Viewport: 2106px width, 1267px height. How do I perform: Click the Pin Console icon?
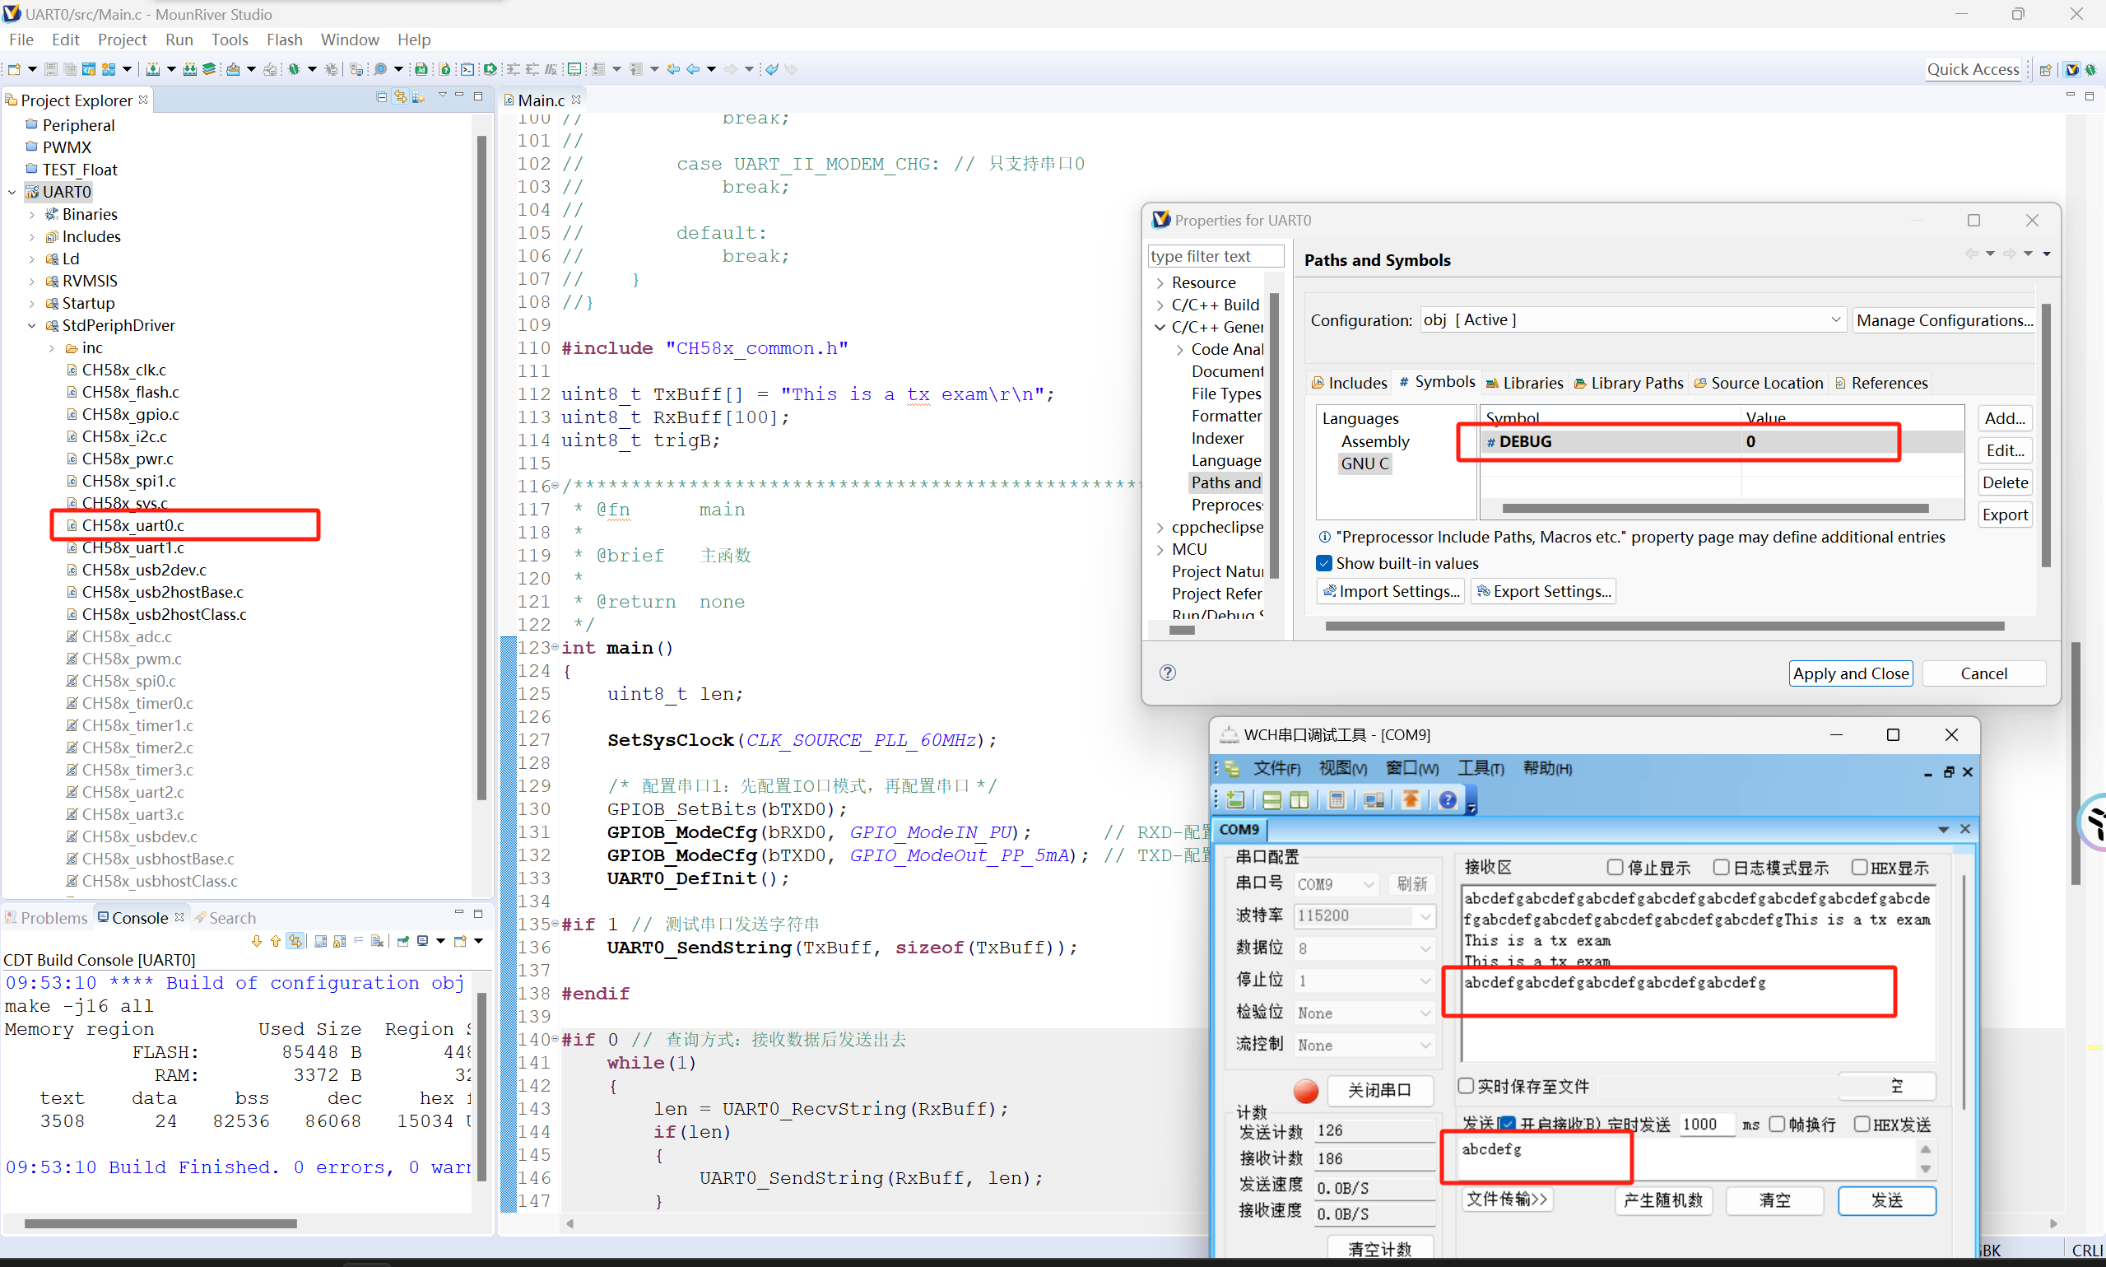click(402, 941)
